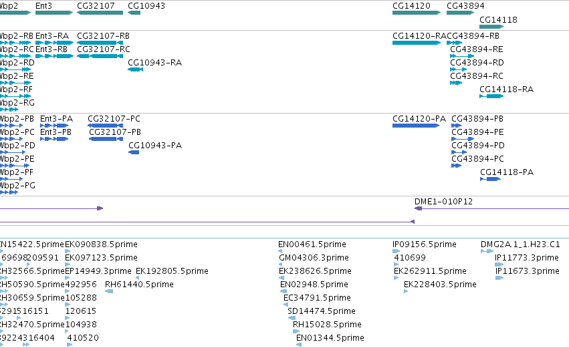The height and width of the screenshot is (348, 569).
Task: Click the CG10943-RA transcript
Action: (135, 69)
